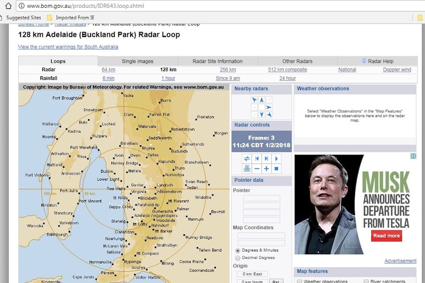Stop the radar loop
The height and width of the screenshot is (283, 425).
point(276,168)
